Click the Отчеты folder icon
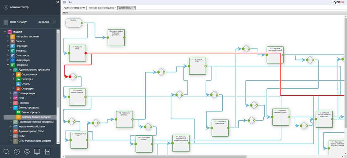Viewport: 347px width, 158px height. (x=19, y=84)
